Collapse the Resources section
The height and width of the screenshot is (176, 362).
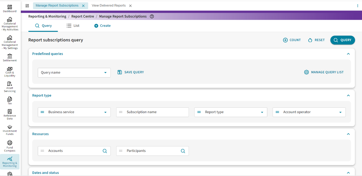348,134
